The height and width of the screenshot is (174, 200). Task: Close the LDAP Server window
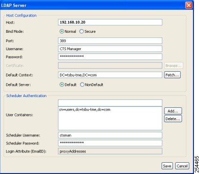(189, 5)
